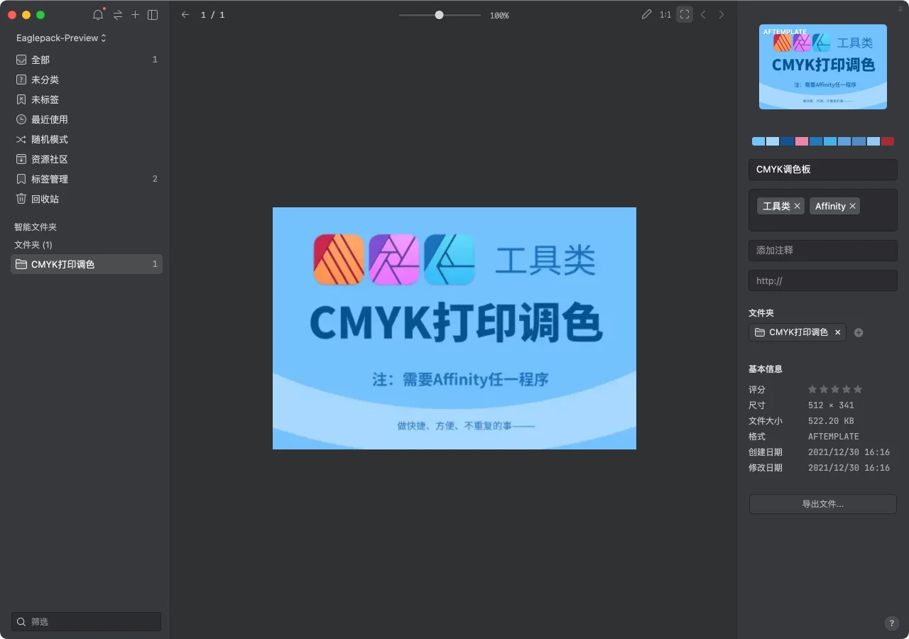This screenshot has width=909, height=639.
Task: Select 未分类 in the sidebar
Action: pyautogui.click(x=87, y=80)
